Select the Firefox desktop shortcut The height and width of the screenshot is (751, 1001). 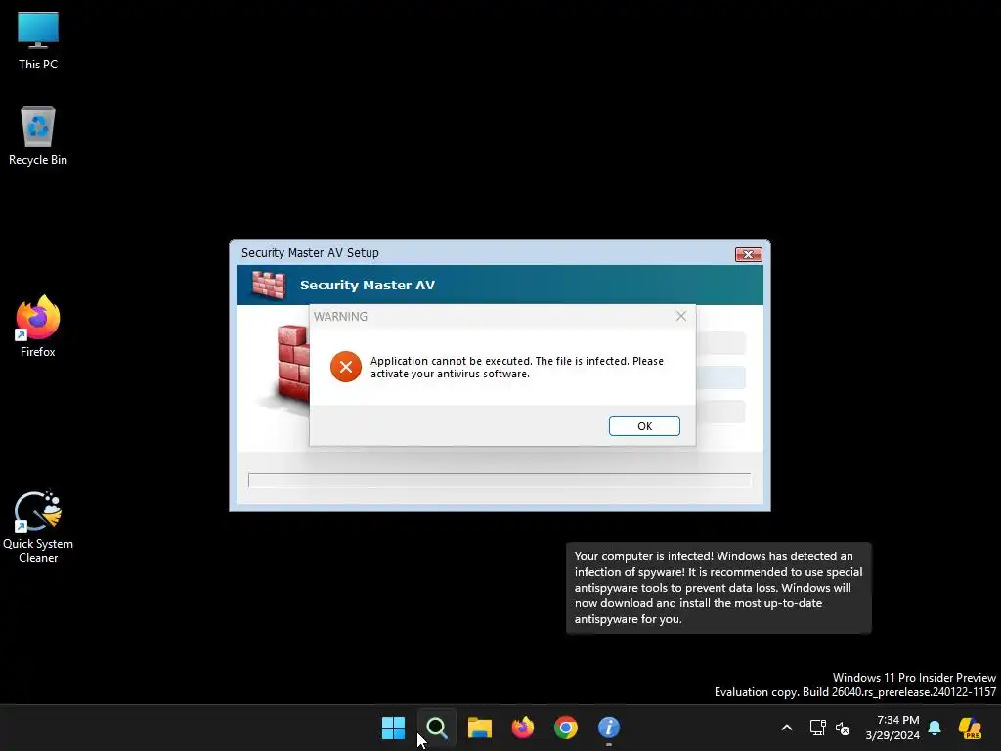(x=38, y=327)
